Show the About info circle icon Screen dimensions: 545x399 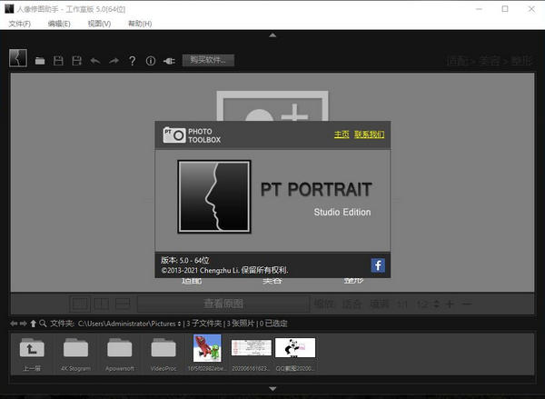click(151, 61)
